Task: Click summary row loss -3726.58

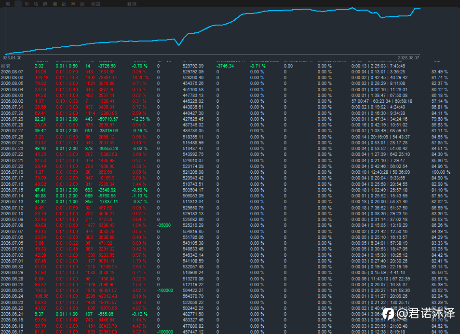Action: 107,66
